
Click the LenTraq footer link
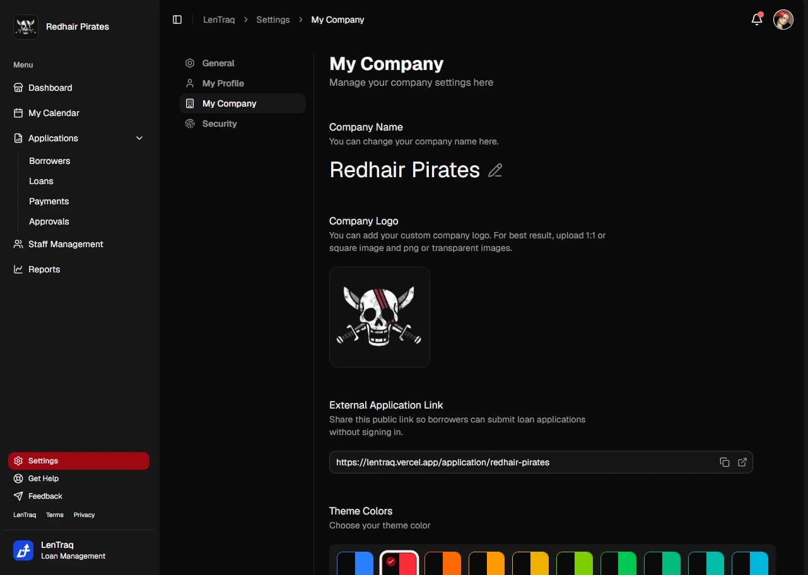pos(25,514)
